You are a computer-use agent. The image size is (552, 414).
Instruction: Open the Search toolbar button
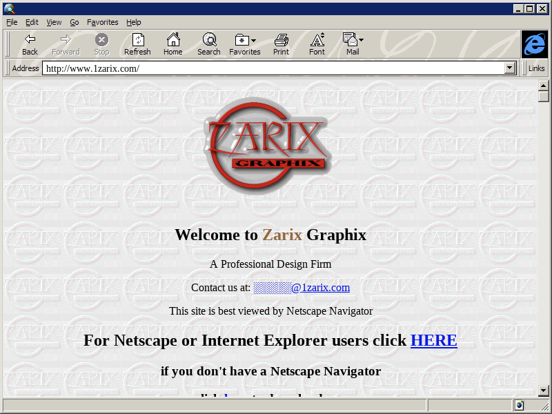click(x=208, y=44)
